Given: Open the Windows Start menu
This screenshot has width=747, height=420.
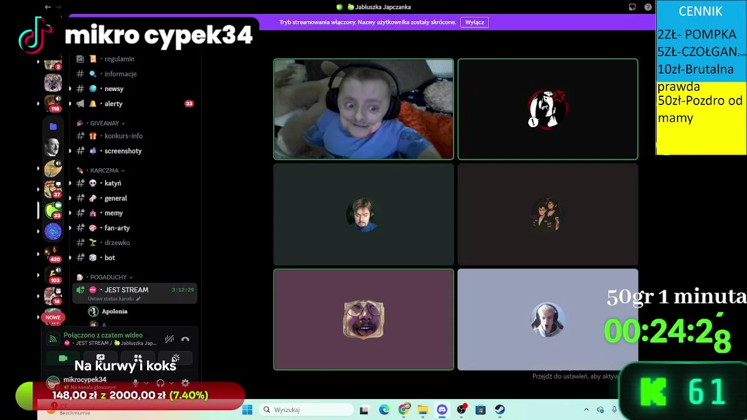Looking at the screenshot, I should point(247,409).
